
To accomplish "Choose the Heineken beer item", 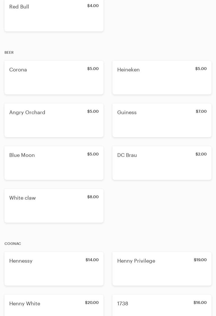I will [162, 78].
